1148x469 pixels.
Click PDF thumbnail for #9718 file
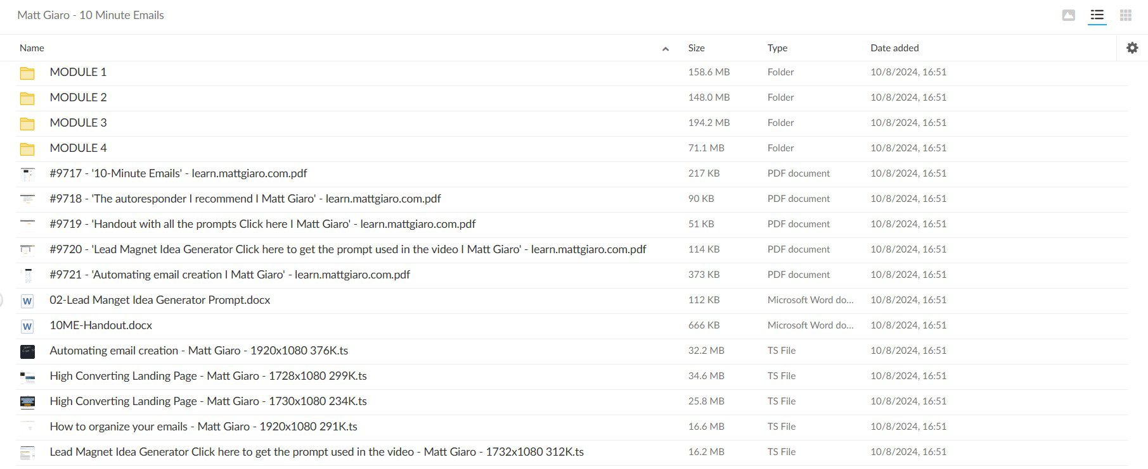coord(27,199)
